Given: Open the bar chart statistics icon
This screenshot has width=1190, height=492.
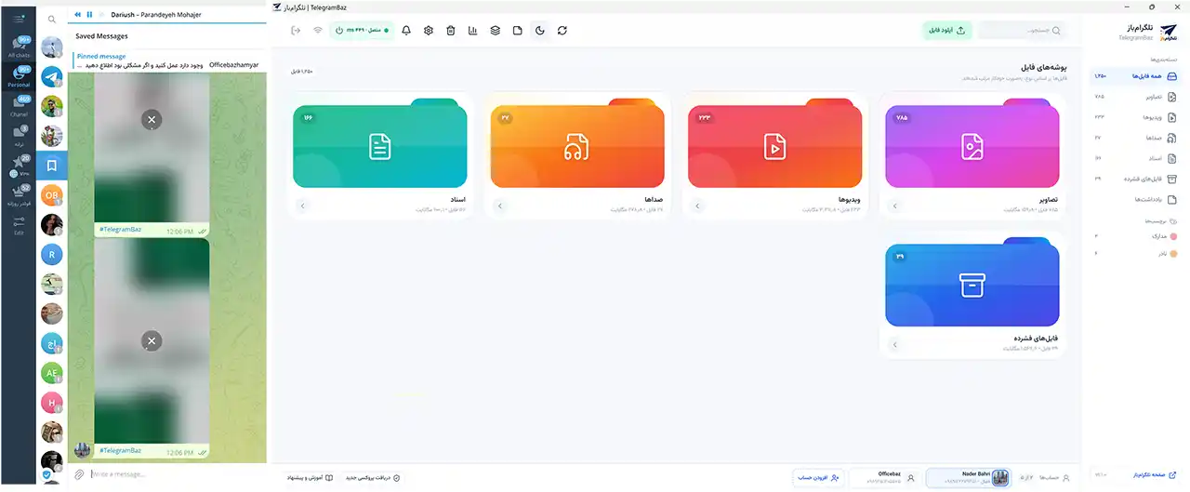Looking at the screenshot, I should pyautogui.click(x=473, y=31).
